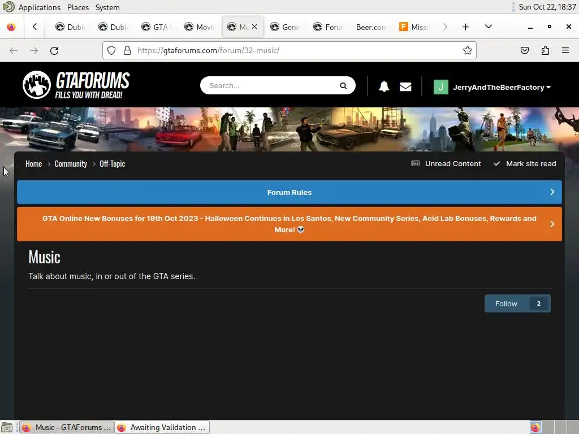Click the Firefox tray icon in panel
This screenshot has width=579, height=434.
(535, 427)
